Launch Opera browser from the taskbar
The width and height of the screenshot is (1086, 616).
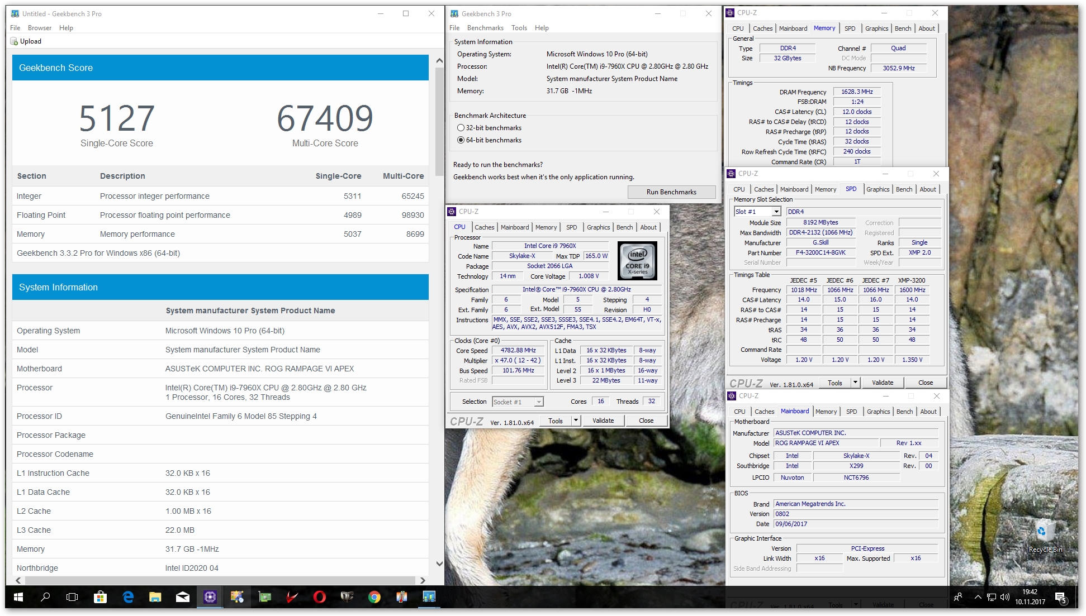coord(319,597)
